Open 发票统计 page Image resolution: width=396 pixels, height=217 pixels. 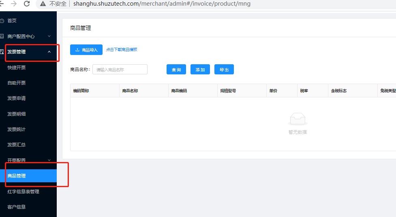(x=17, y=129)
